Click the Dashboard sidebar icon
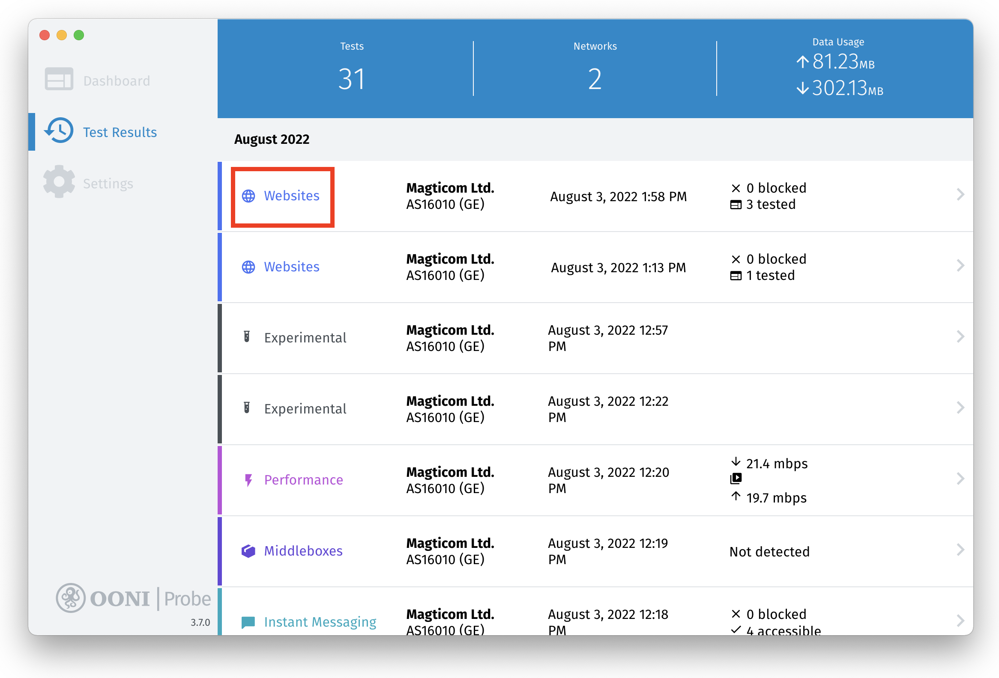Image resolution: width=999 pixels, height=678 pixels. [59, 80]
